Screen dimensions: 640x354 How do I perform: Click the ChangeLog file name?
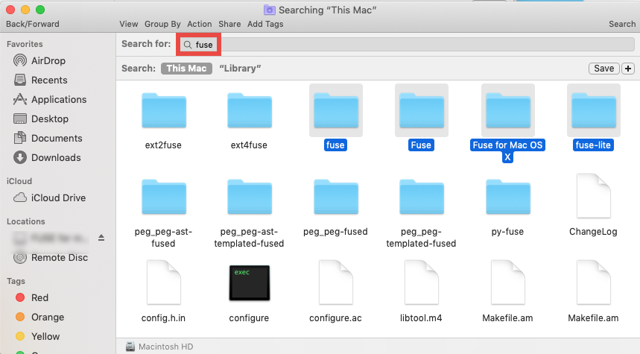593,232
